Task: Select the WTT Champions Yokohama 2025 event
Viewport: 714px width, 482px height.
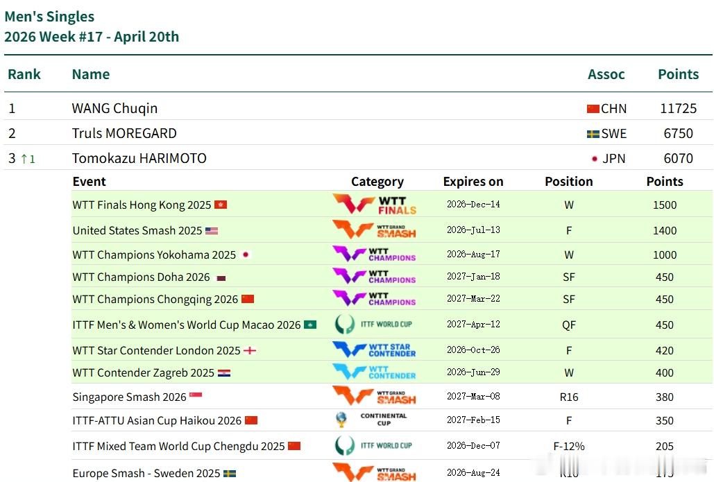Action: click(154, 255)
